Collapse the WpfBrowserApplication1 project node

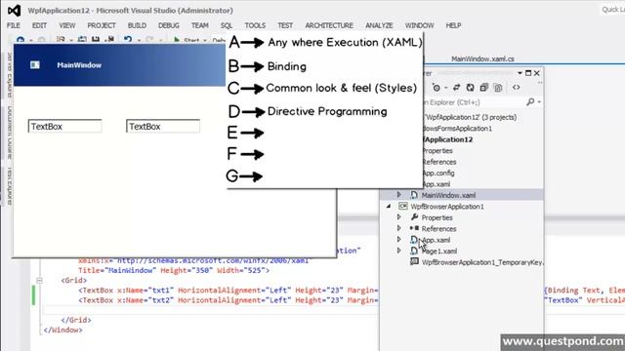pyautogui.click(x=389, y=206)
